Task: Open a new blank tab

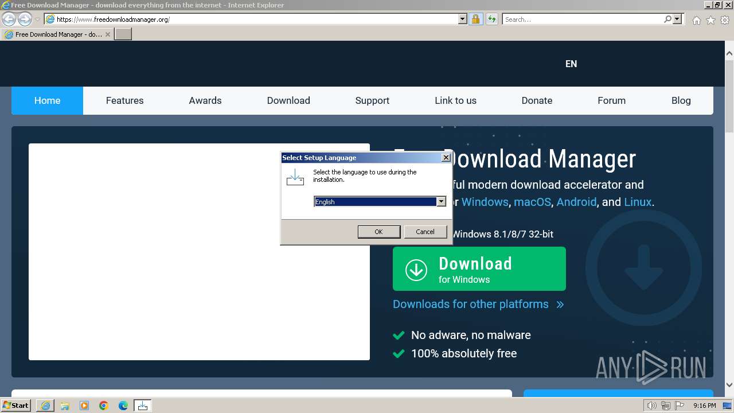Action: 123,34
